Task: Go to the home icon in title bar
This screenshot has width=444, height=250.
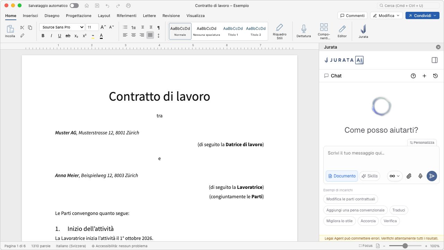Action: click(87, 6)
